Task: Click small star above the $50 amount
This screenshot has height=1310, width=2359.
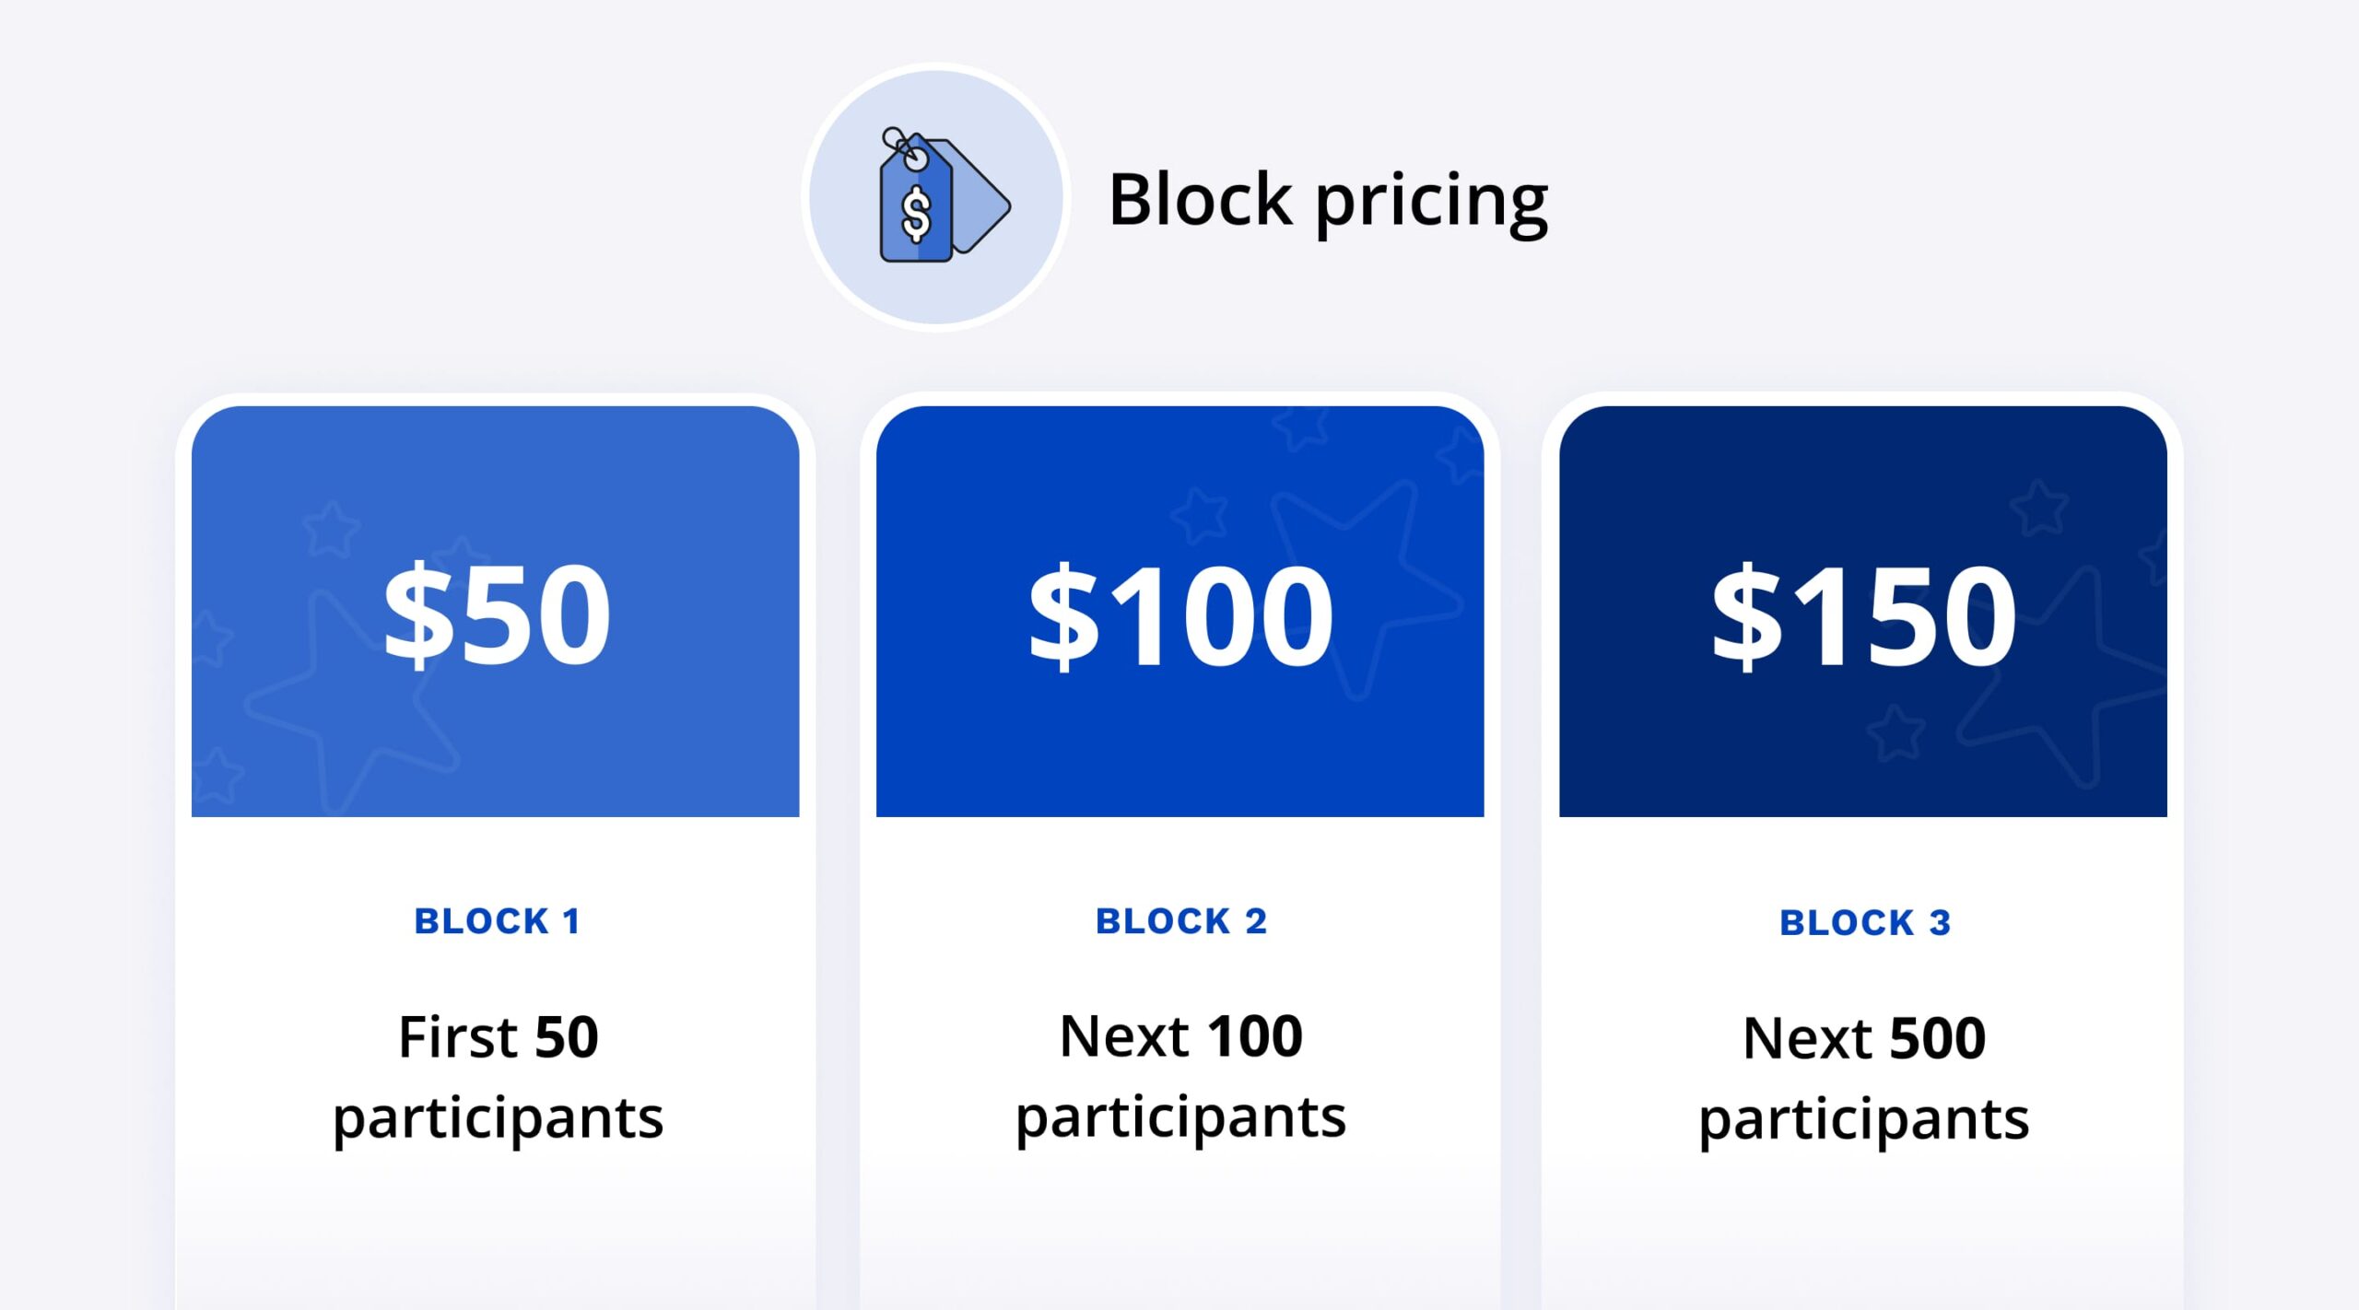Action: pos(331,529)
